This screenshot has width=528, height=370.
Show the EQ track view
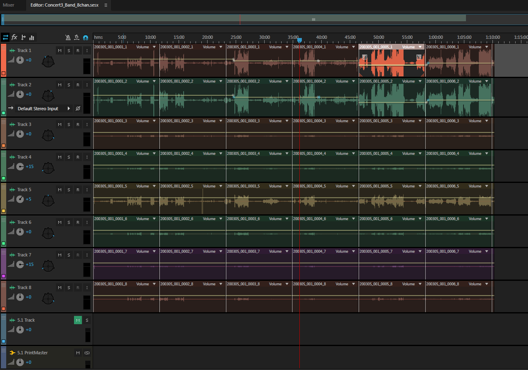[32, 38]
